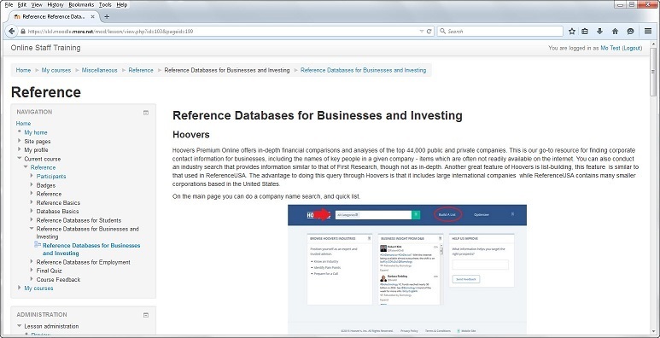Click Reference in the breadcrumb
Screen dimensions: 660x338
click(141, 70)
